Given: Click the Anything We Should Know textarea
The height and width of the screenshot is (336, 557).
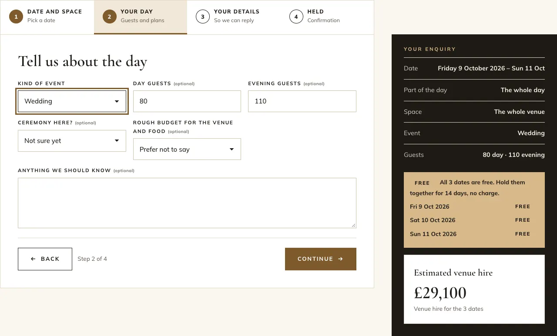Looking at the screenshot, I should pyautogui.click(x=187, y=203).
